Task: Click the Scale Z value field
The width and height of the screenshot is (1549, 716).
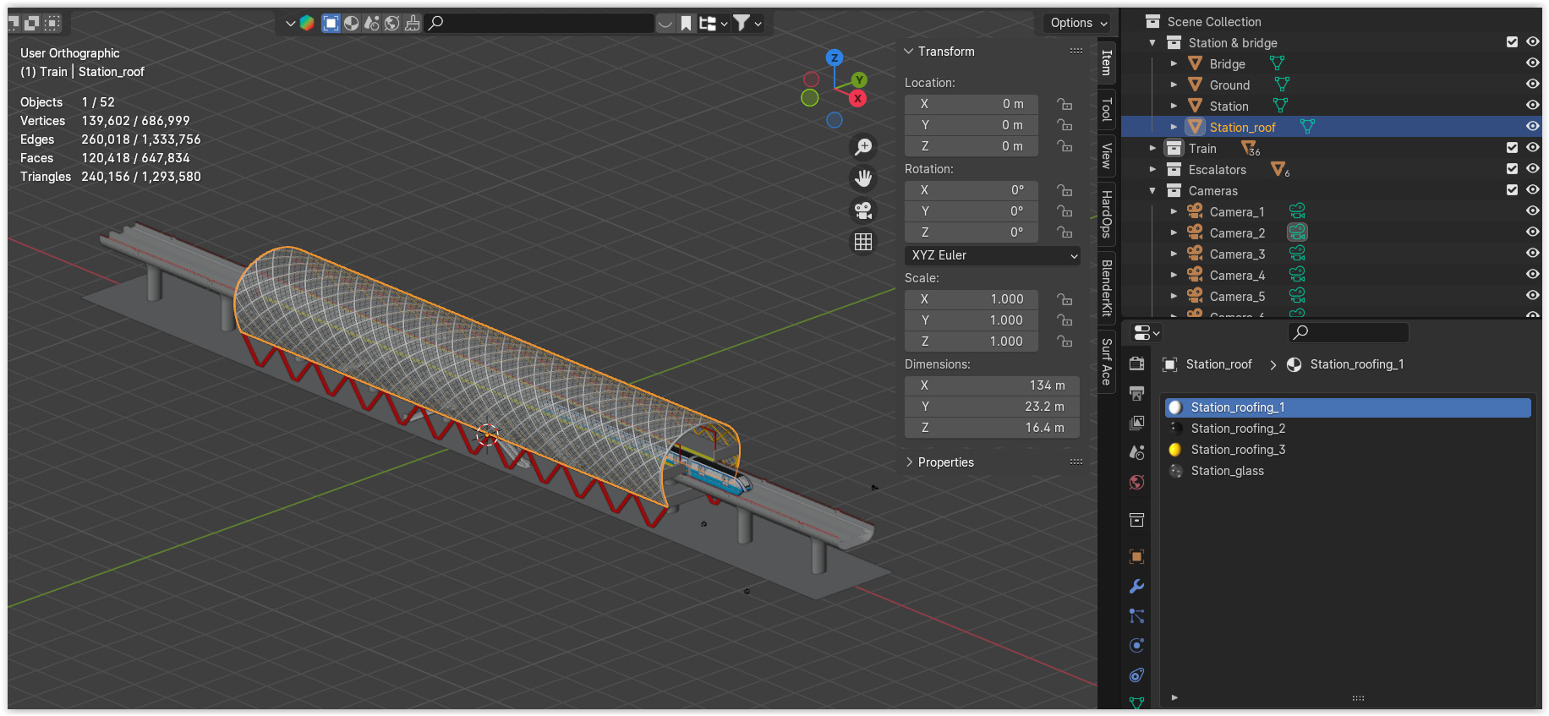Action: click(x=972, y=342)
